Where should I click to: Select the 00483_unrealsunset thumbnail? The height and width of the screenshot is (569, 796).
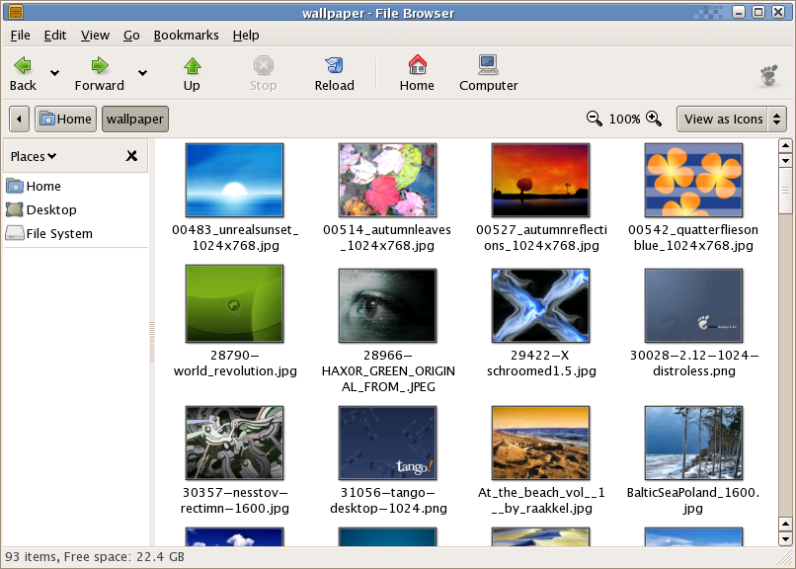(x=234, y=180)
